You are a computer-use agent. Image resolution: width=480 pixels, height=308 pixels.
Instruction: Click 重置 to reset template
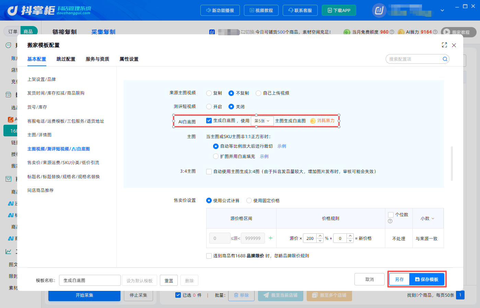(x=169, y=281)
